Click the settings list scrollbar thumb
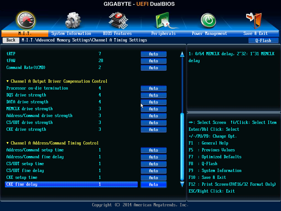This screenshot has width=281, height=211. click(x=182, y=147)
